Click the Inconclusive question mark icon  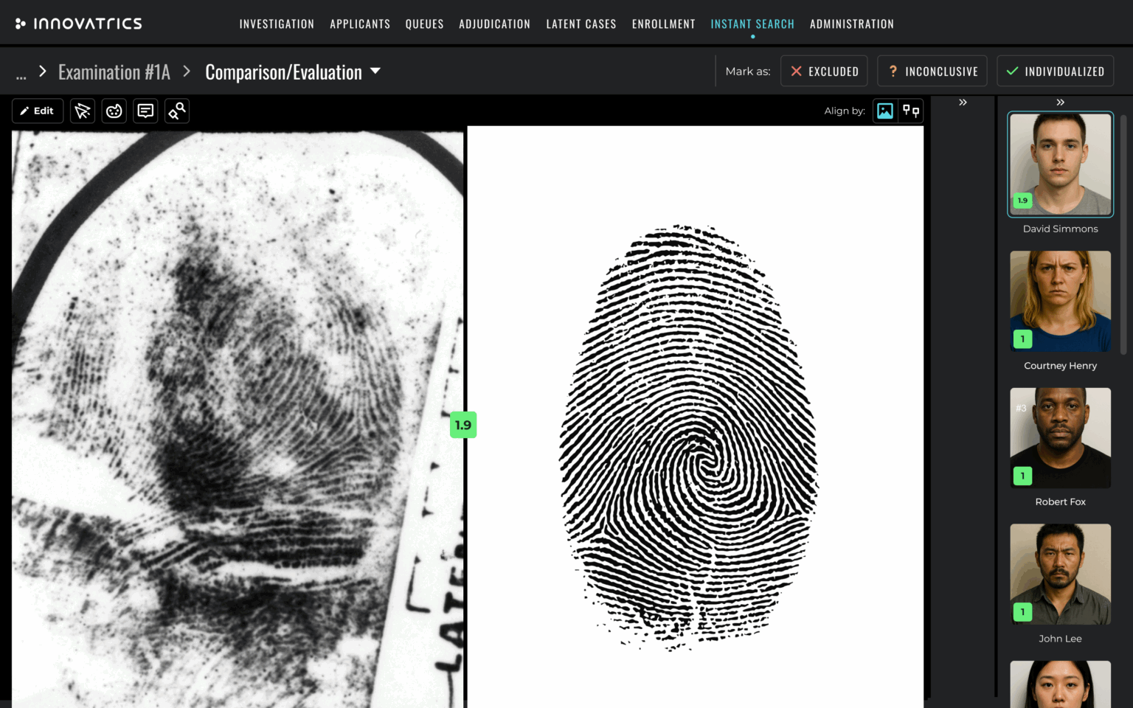point(894,71)
